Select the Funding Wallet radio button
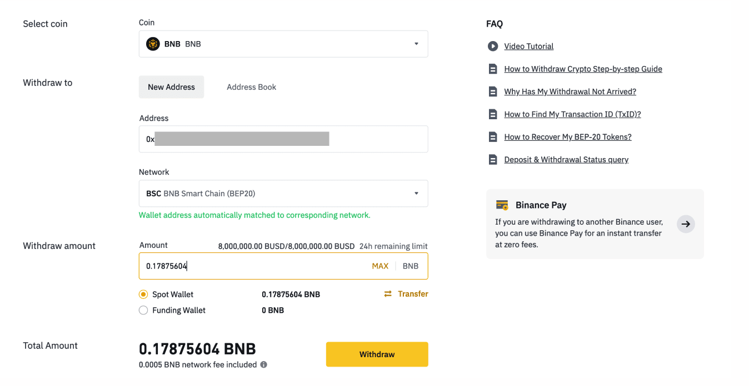 (x=143, y=311)
